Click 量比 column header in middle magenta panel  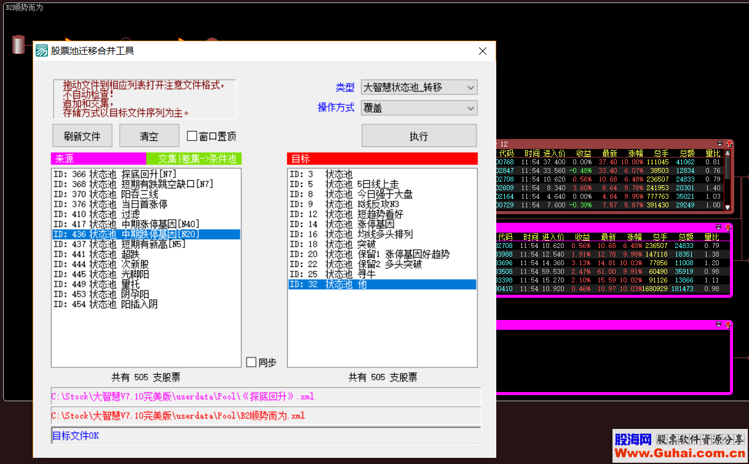tap(712, 237)
